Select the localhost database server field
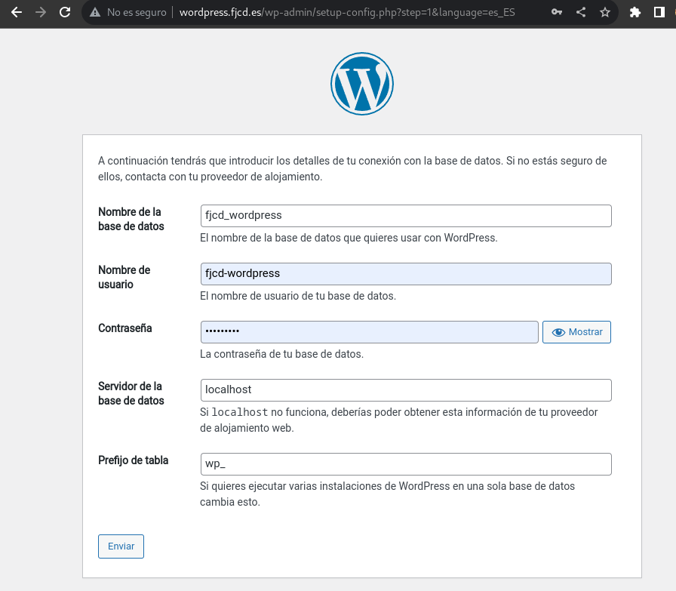 (406, 390)
